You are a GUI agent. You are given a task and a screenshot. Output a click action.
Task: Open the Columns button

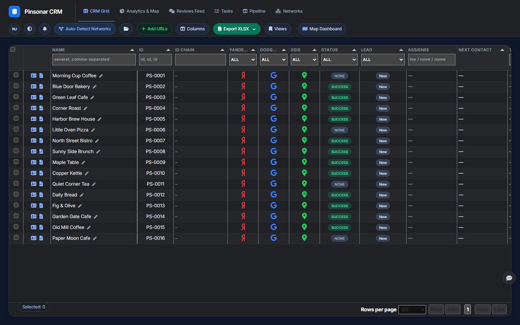click(x=192, y=29)
